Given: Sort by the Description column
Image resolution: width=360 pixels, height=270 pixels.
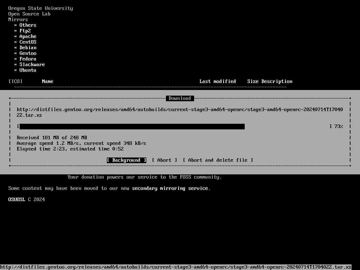Looking at the screenshot, I should tap(277, 81).
